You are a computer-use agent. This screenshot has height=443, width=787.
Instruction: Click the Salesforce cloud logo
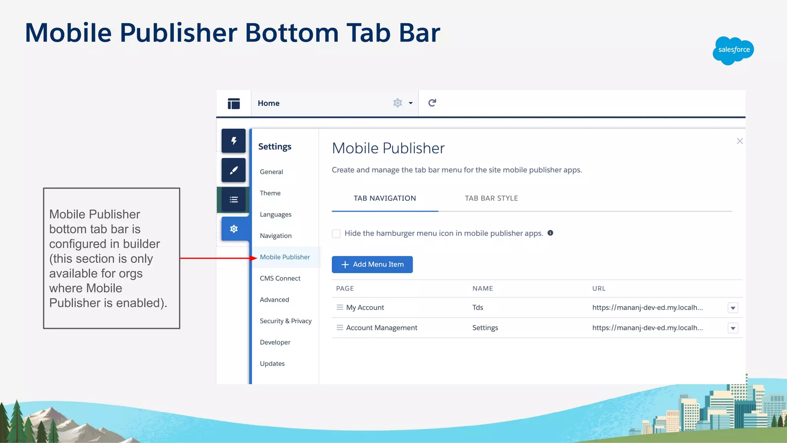[x=733, y=50]
